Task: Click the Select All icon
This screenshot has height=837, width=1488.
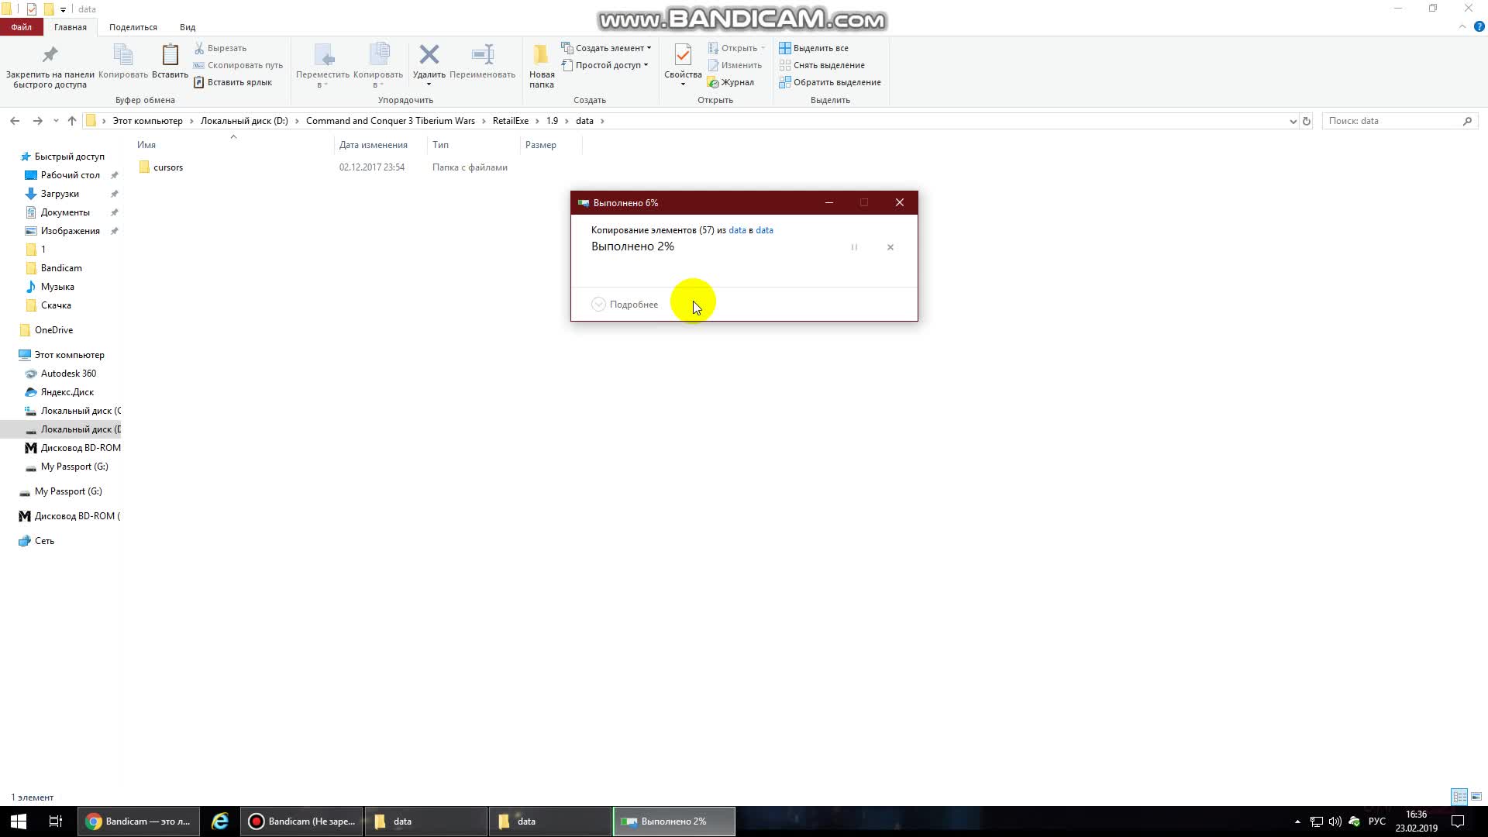Action: (785, 48)
